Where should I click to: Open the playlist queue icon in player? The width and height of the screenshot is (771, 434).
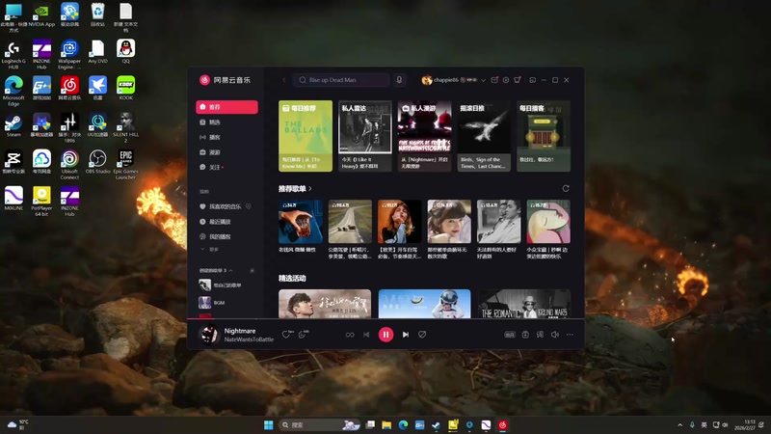click(x=525, y=335)
